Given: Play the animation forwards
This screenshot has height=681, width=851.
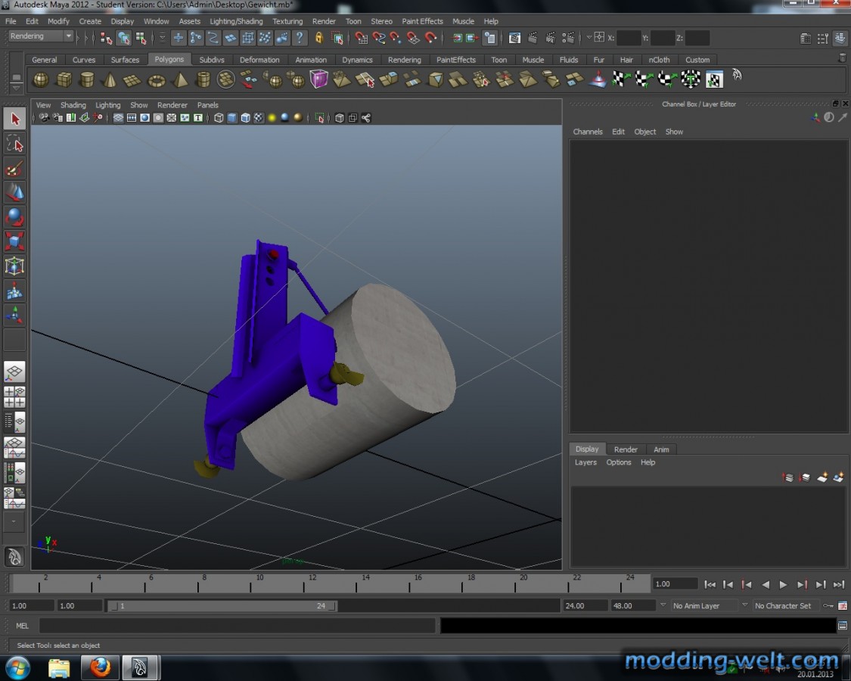Looking at the screenshot, I should [x=783, y=584].
